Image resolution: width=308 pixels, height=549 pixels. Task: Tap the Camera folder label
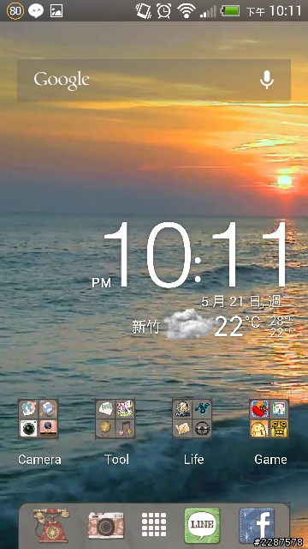[39, 460]
